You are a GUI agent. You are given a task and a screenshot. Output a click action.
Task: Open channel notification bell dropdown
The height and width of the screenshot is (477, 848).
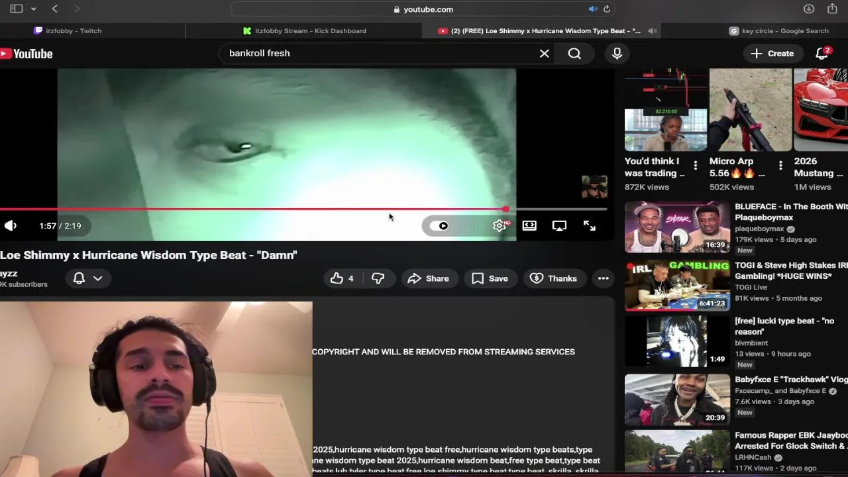(x=87, y=278)
